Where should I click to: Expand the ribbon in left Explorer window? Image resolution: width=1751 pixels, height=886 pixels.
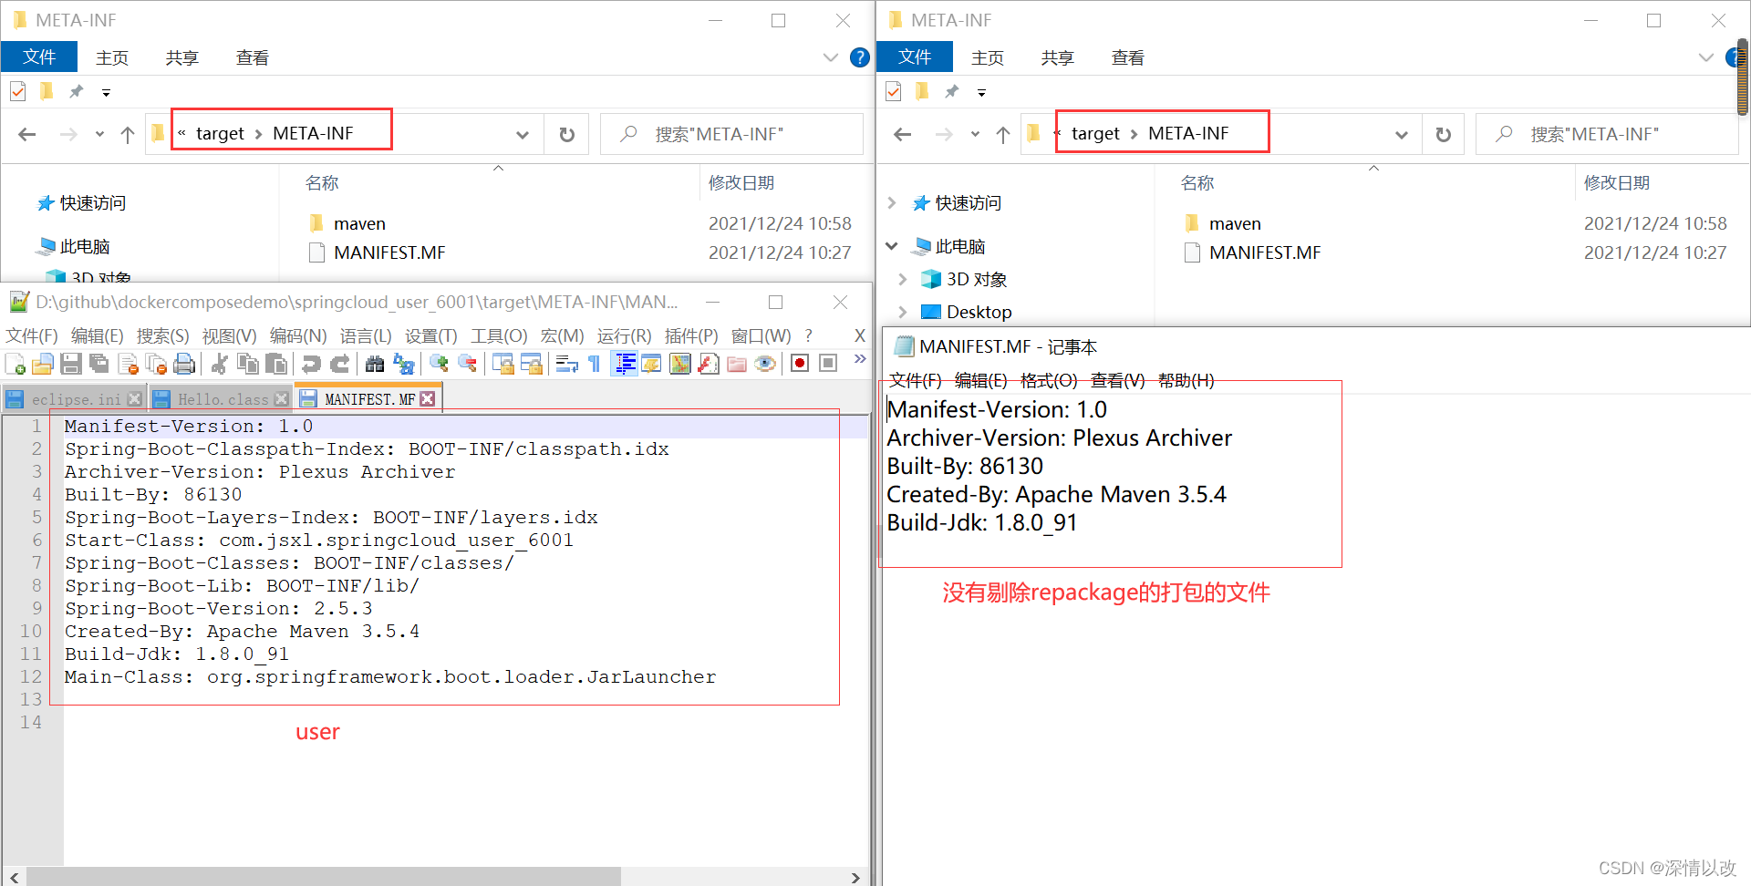(x=830, y=57)
